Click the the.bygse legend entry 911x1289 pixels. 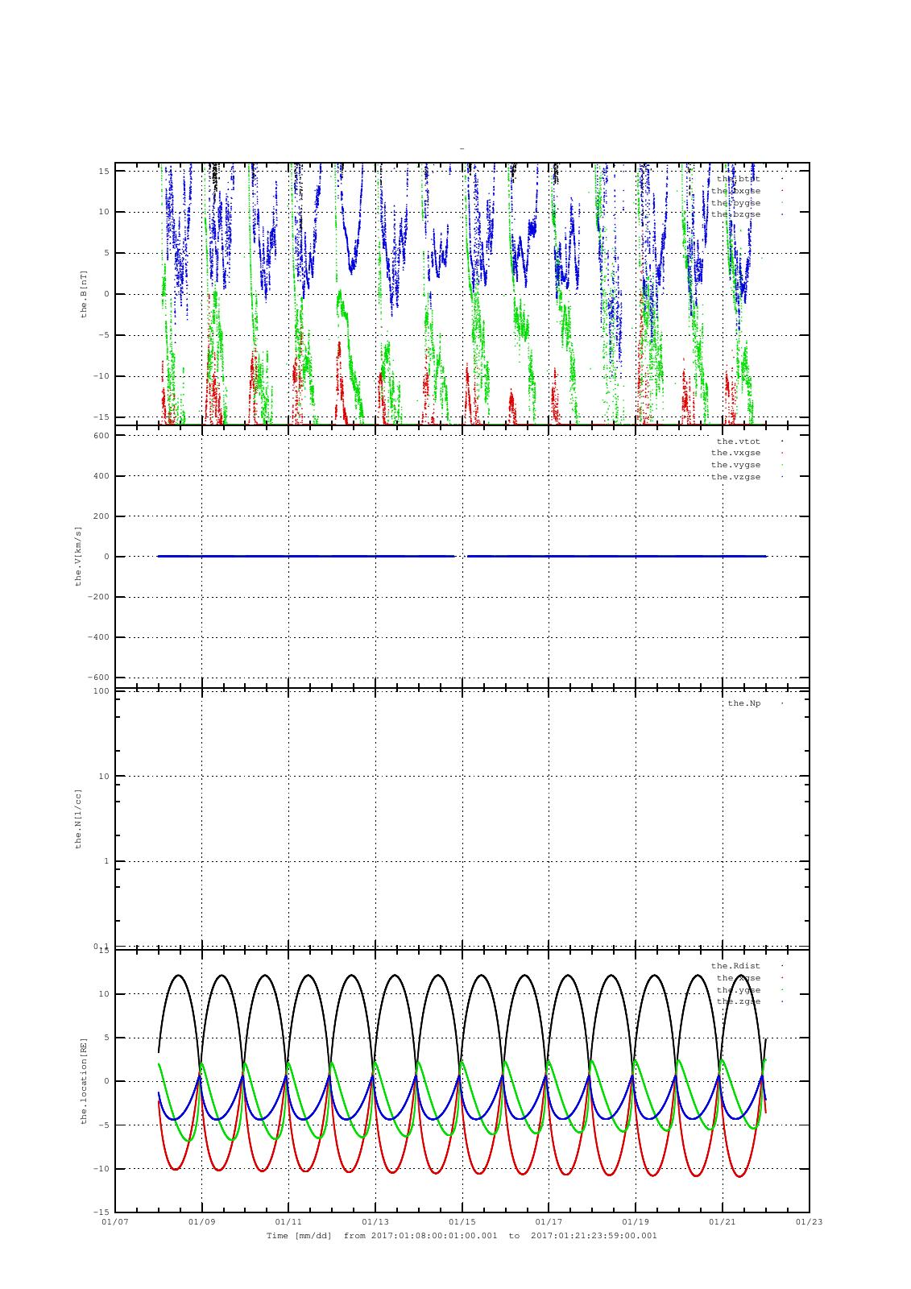coord(735,203)
